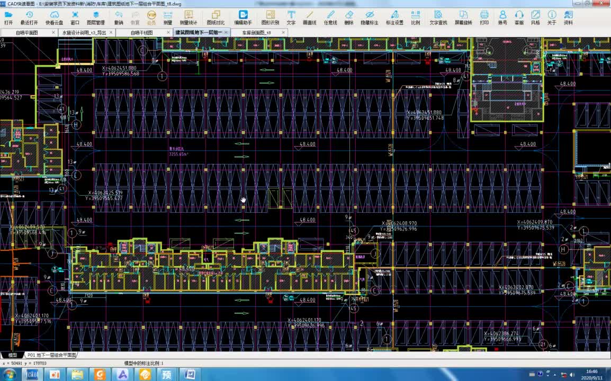Open Windows Start menu

[x=10, y=374]
